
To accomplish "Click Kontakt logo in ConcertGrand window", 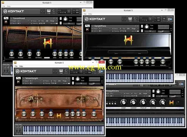I will point(14,11).
